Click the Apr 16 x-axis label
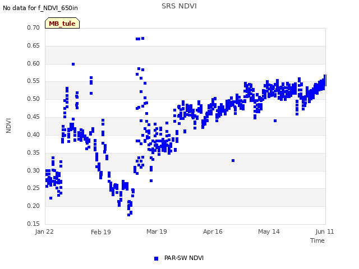 coord(213,231)
